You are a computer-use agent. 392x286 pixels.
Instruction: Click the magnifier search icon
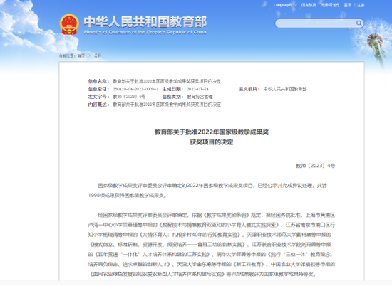pyautogui.click(x=359, y=23)
